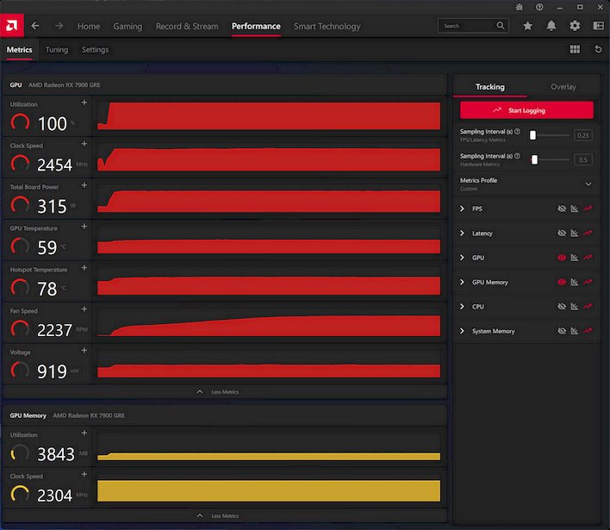Open the Overlay tab
The image size is (610, 530).
(x=563, y=87)
